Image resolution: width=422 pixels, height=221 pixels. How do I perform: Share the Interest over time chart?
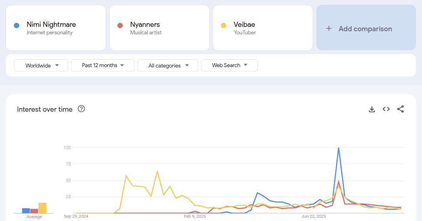point(400,109)
